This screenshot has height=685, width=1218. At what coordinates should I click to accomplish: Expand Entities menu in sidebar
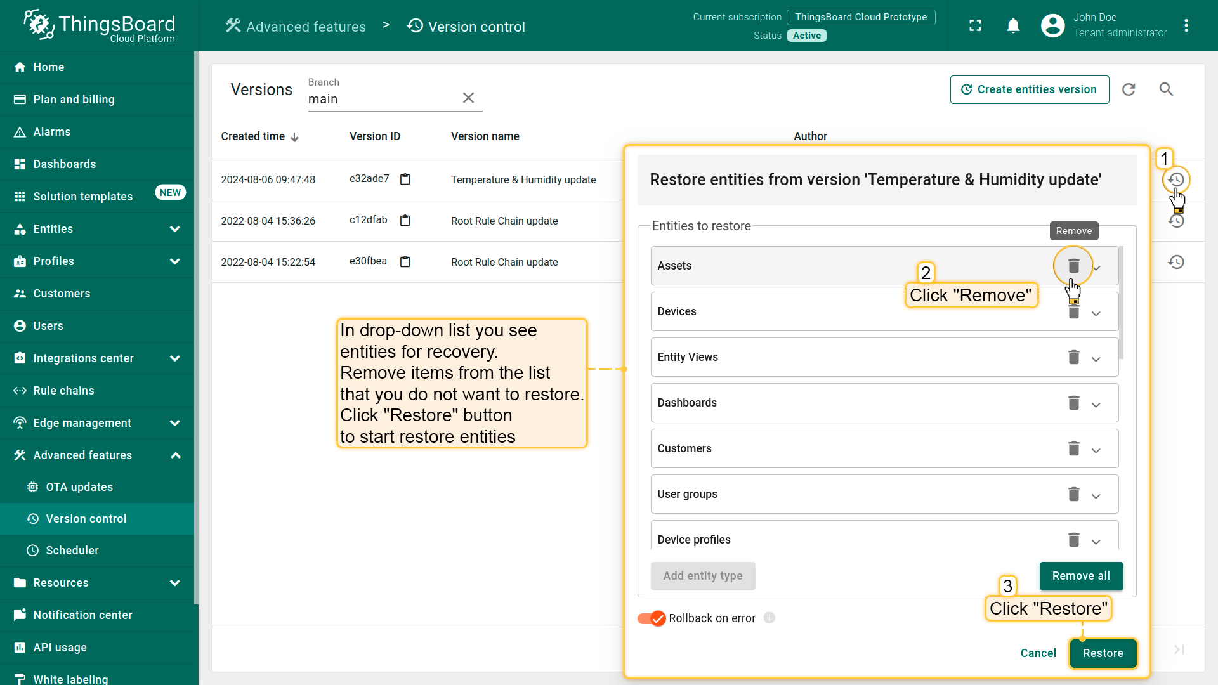tap(175, 229)
